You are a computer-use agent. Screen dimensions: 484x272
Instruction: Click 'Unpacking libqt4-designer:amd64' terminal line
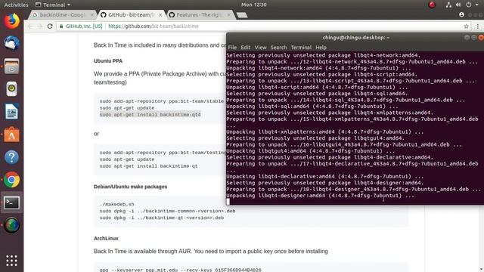[x=320, y=196]
